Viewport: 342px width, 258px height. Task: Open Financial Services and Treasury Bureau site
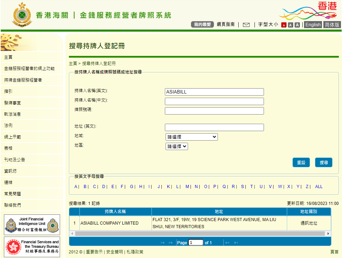coord(32,247)
